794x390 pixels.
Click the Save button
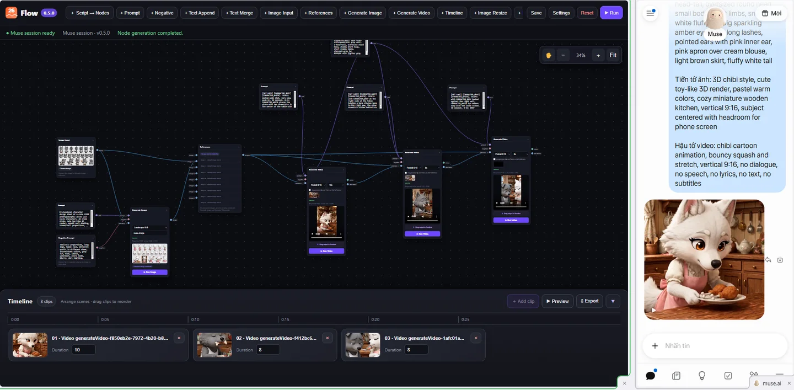click(x=537, y=13)
